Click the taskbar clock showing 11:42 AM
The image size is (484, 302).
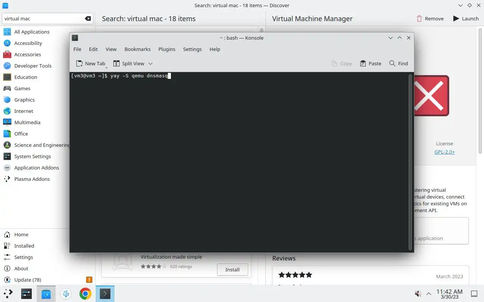point(449,294)
